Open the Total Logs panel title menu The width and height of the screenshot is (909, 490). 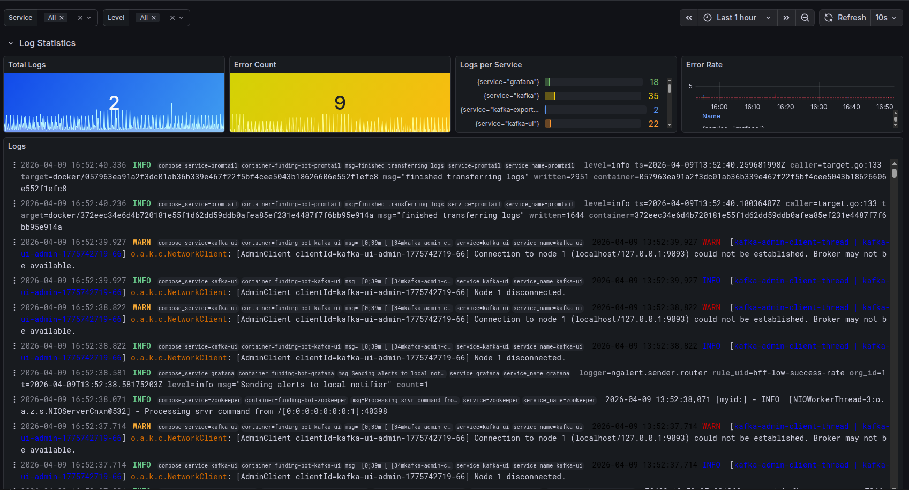[x=27, y=64]
